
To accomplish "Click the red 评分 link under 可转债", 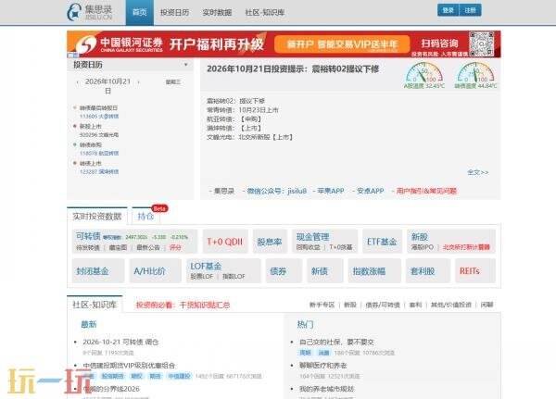I will (175, 247).
